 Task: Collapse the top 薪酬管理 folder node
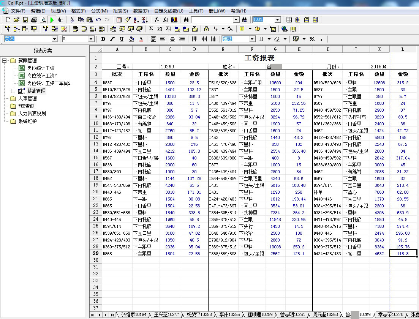coord(5,61)
